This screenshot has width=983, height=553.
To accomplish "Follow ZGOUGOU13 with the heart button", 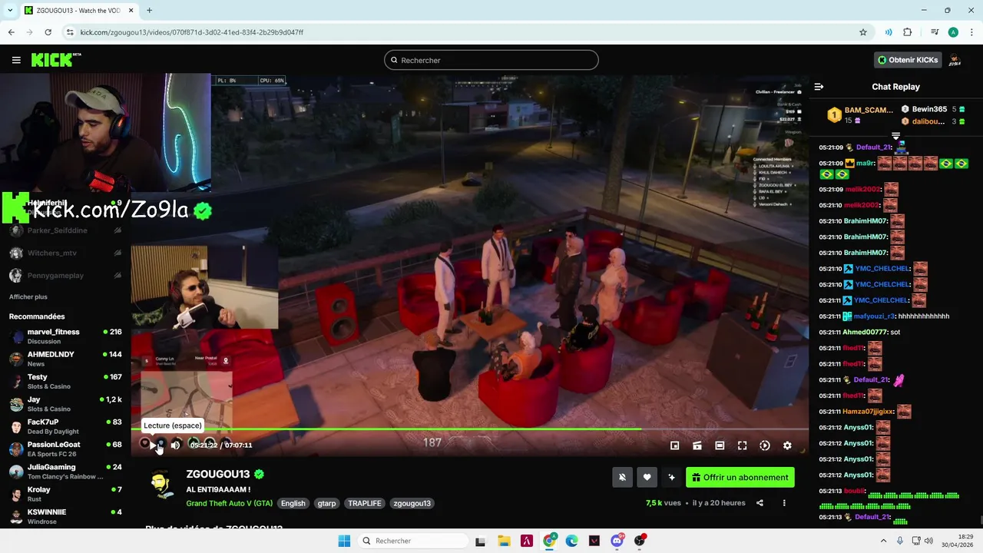I will [647, 477].
